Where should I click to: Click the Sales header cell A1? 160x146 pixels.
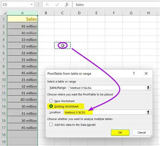[22, 19]
